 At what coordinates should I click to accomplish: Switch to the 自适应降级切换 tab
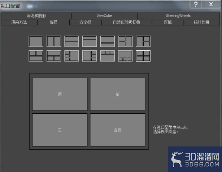click(x=127, y=22)
